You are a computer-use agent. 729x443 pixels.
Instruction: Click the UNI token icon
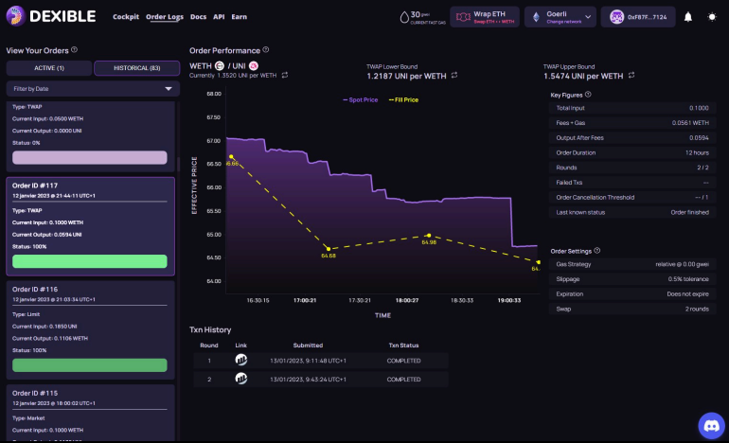tap(254, 66)
